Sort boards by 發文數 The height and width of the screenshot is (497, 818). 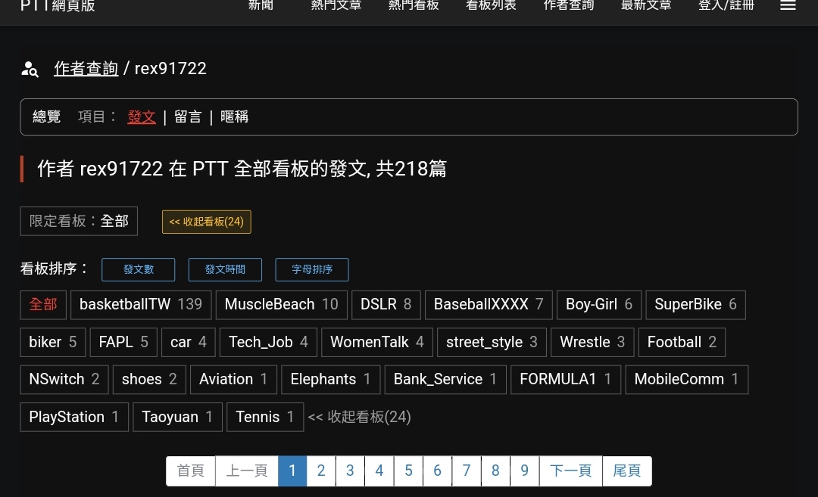coord(138,269)
